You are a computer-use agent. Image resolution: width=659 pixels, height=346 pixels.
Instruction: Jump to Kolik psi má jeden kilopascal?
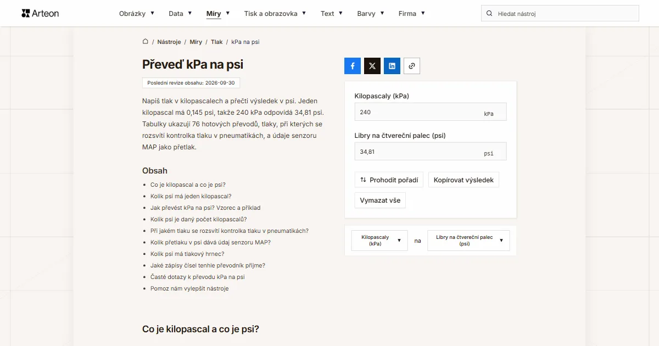(191, 197)
